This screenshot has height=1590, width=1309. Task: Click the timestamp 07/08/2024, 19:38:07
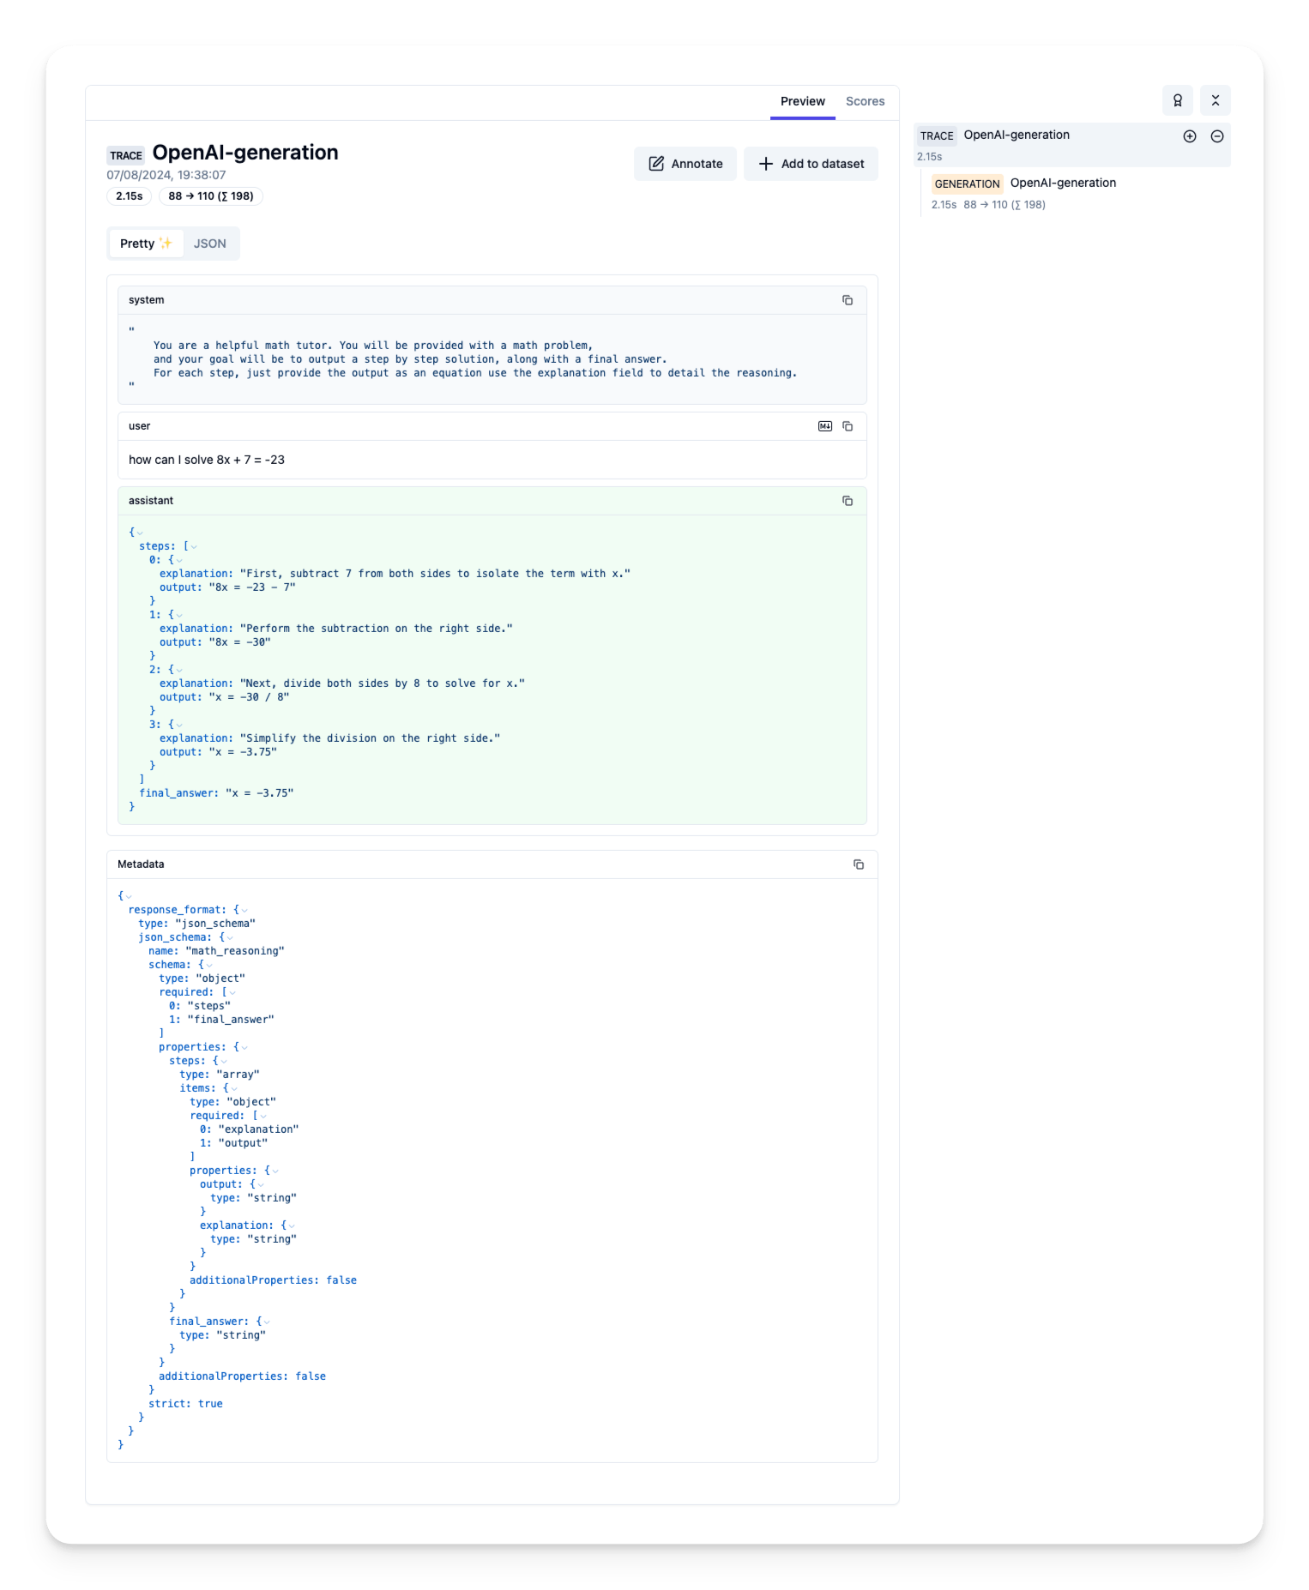(166, 175)
